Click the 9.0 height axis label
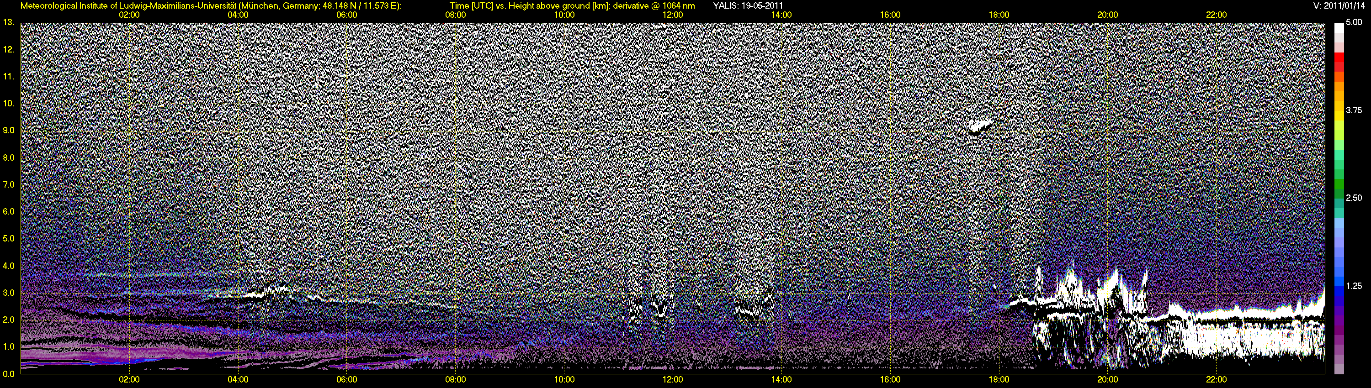The height and width of the screenshot is (388, 1371). click(x=9, y=130)
